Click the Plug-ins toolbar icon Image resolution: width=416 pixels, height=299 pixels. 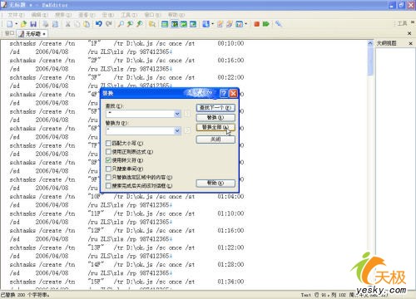[239, 24]
